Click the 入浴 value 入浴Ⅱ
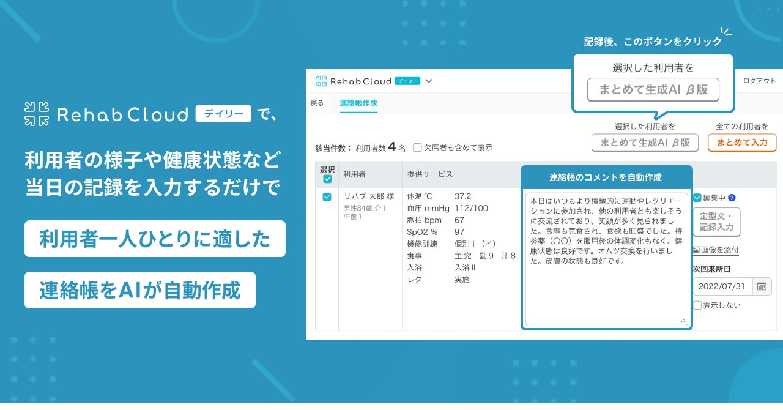783x410 pixels. tap(466, 267)
